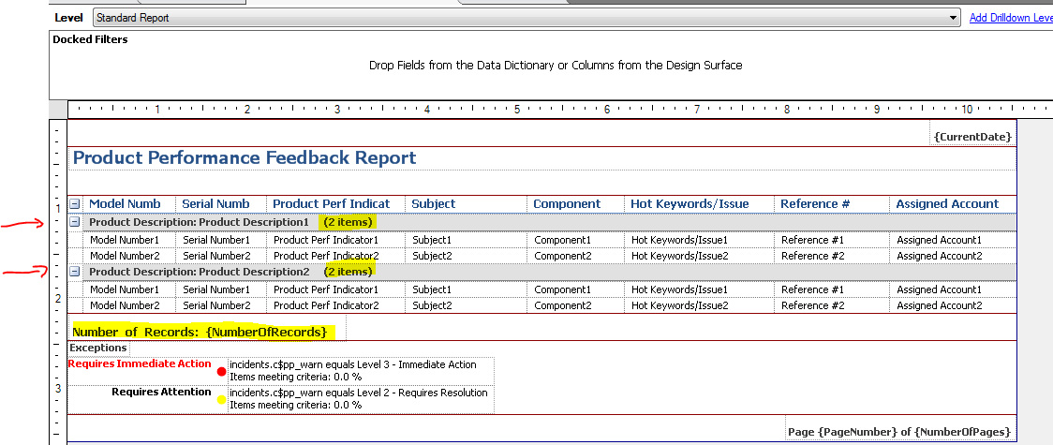Screen dimensions: 1053x445
Task: Select the Serial Numb column header
Action: click(x=215, y=204)
